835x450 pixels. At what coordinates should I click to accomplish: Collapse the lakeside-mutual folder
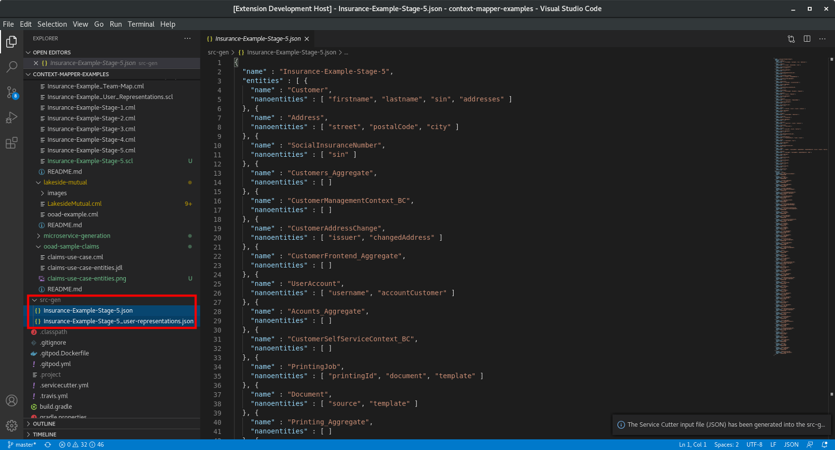point(111,182)
